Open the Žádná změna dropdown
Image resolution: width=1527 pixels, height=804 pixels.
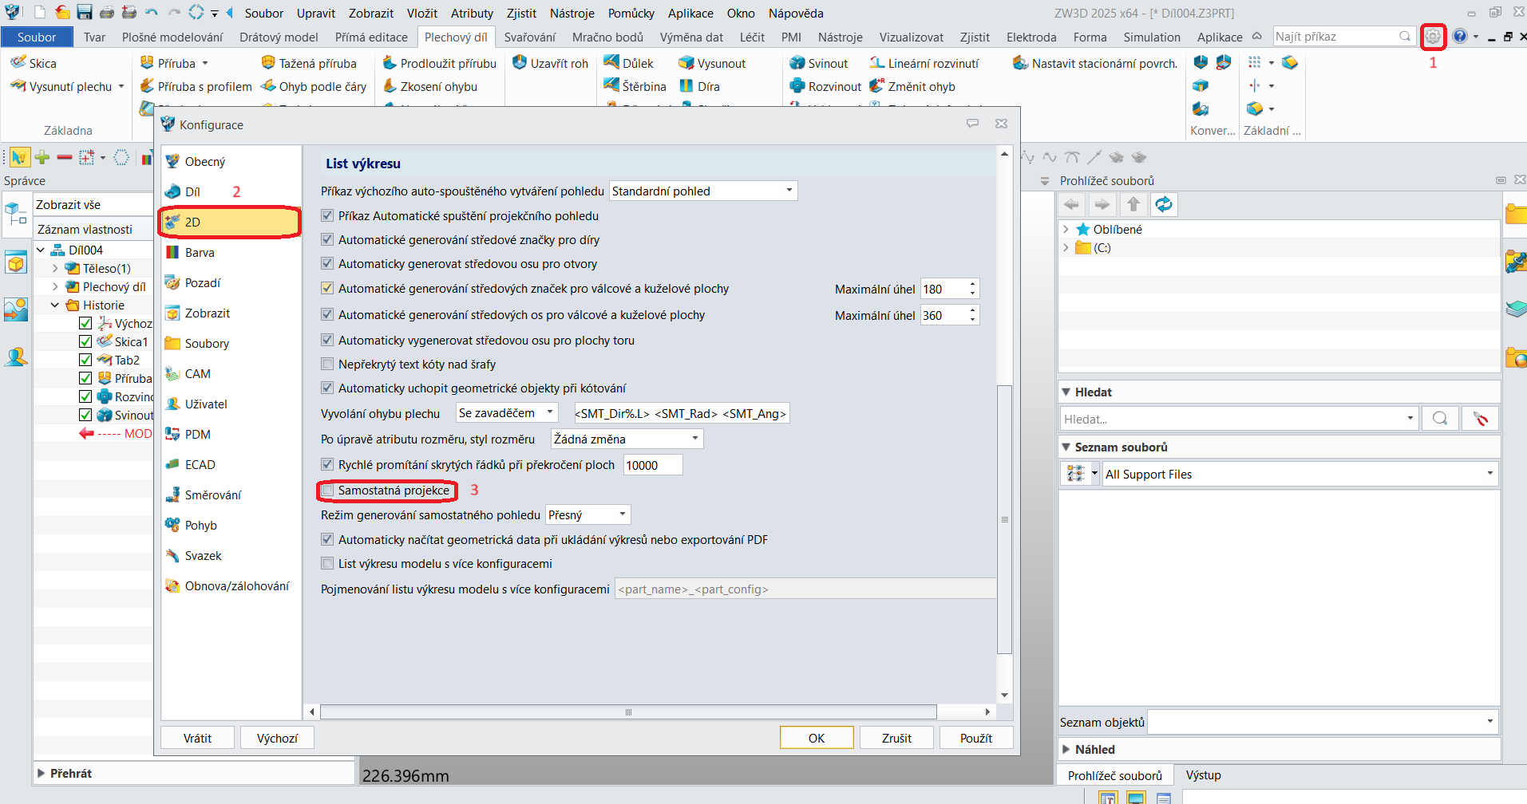627,439
